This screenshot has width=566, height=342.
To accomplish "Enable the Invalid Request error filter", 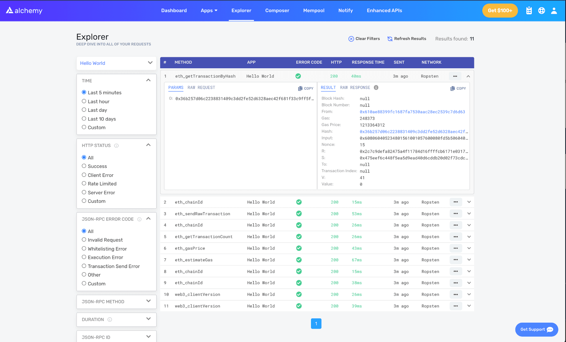I will [84, 240].
